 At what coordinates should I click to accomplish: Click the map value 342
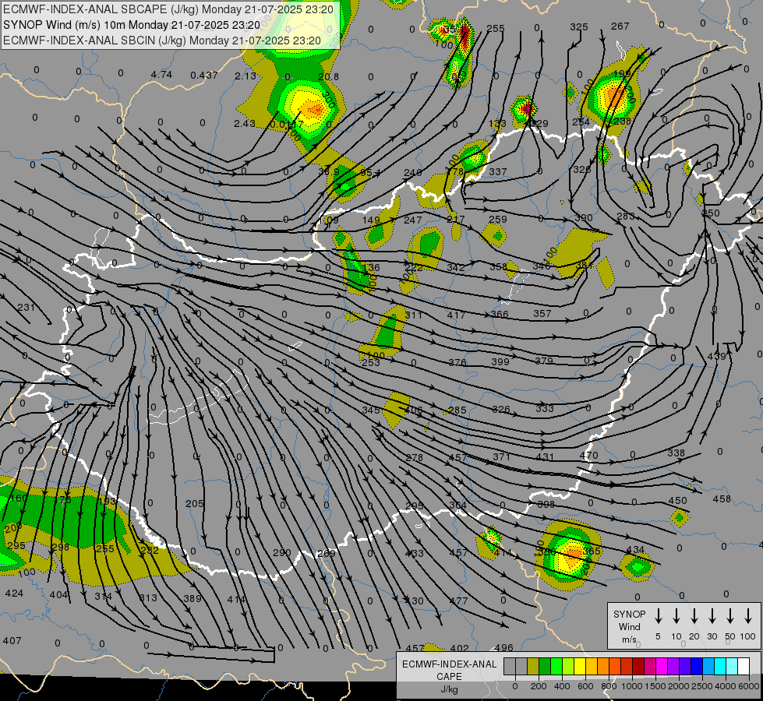455,267
